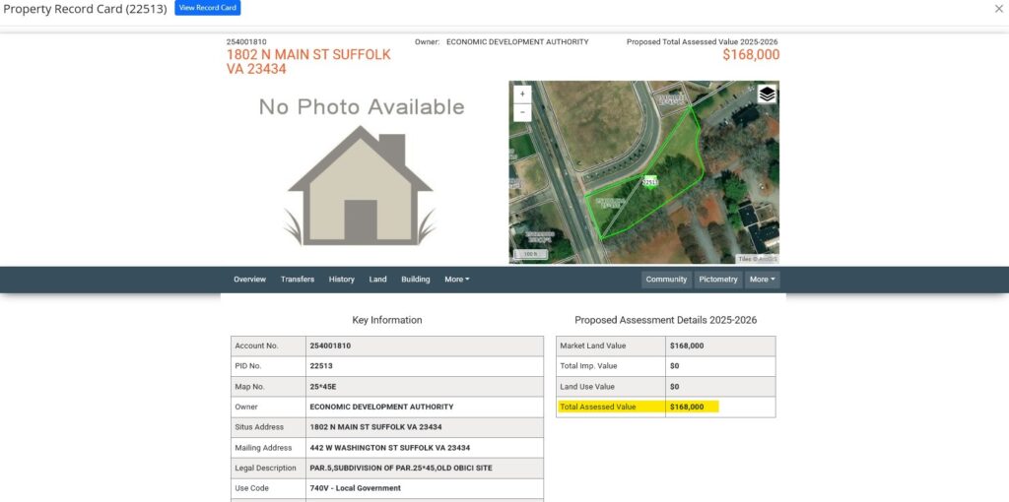Open the Building tab
The width and height of the screenshot is (1009, 502).
pos(415,280)
